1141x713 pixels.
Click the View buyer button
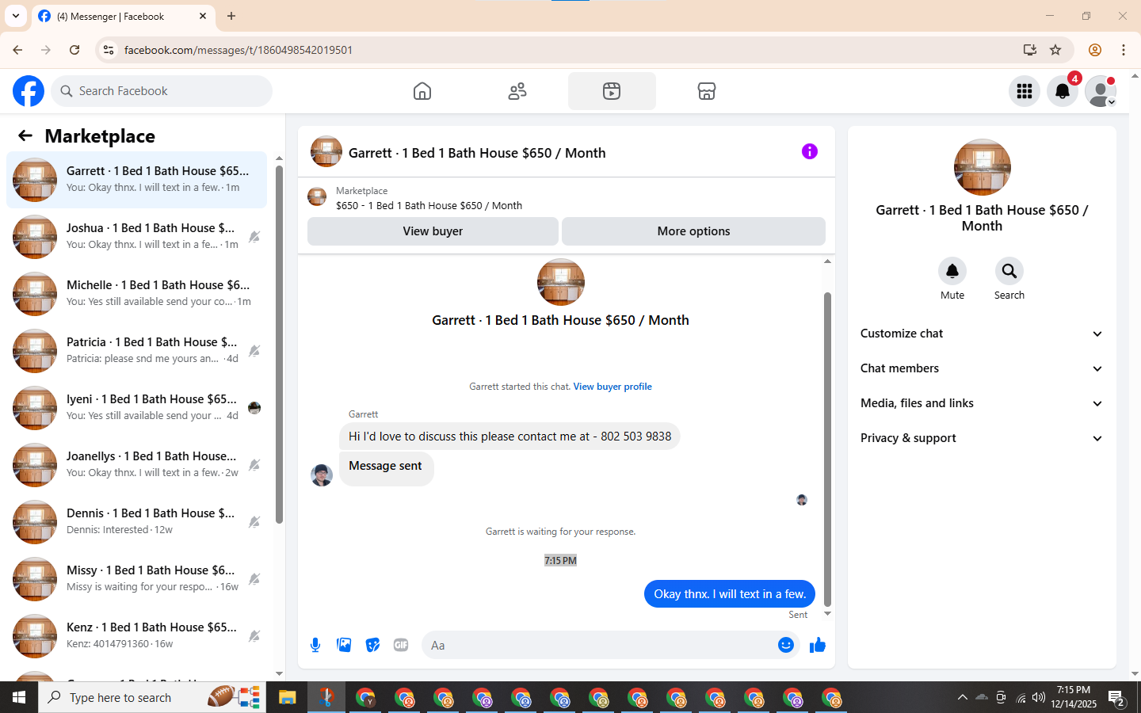click(x=433, y=231)
